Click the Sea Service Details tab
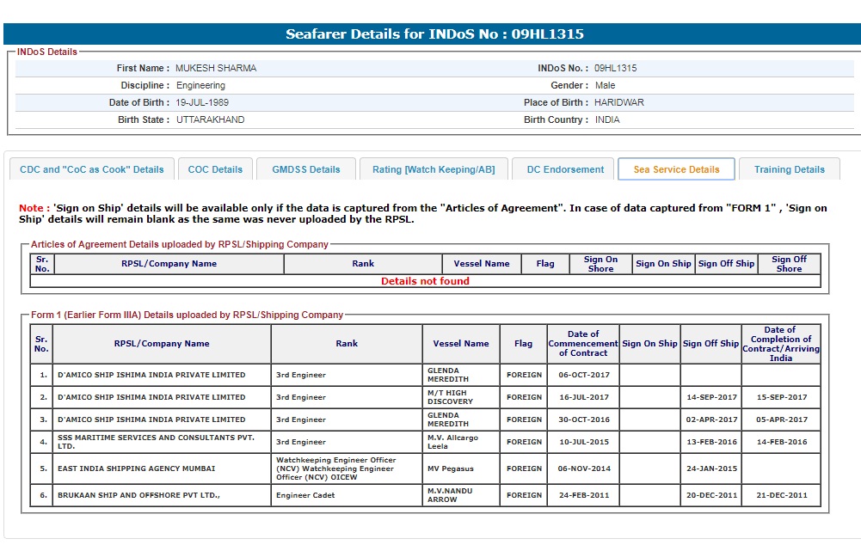 (x=676, y=169)
